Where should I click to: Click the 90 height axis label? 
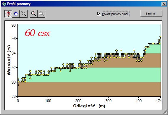(14, 82)
